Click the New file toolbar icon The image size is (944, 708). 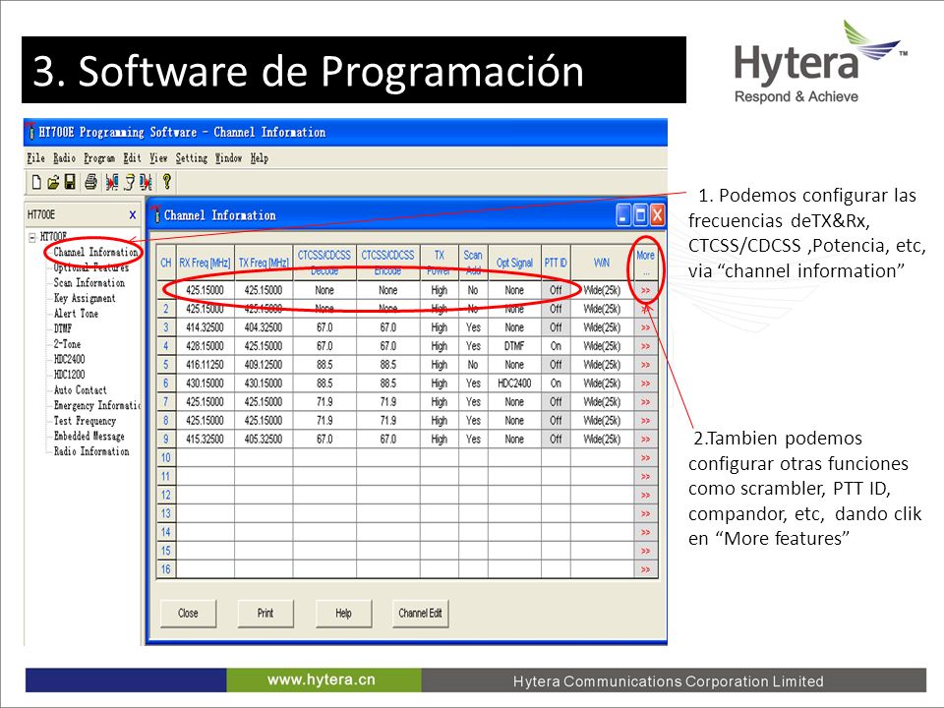point(36,182)
